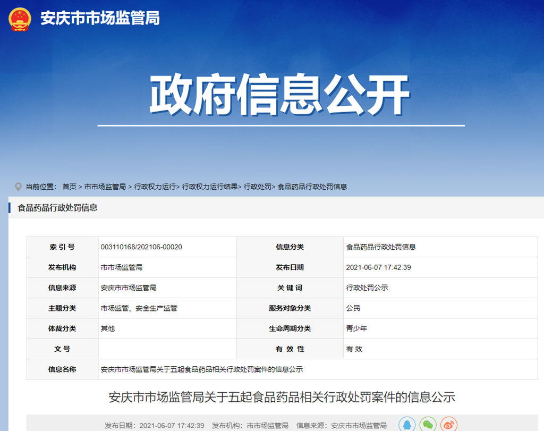Open 行政权力运行结果 breadcrumb link
The image size is (544, 431).
click(209, 187)
